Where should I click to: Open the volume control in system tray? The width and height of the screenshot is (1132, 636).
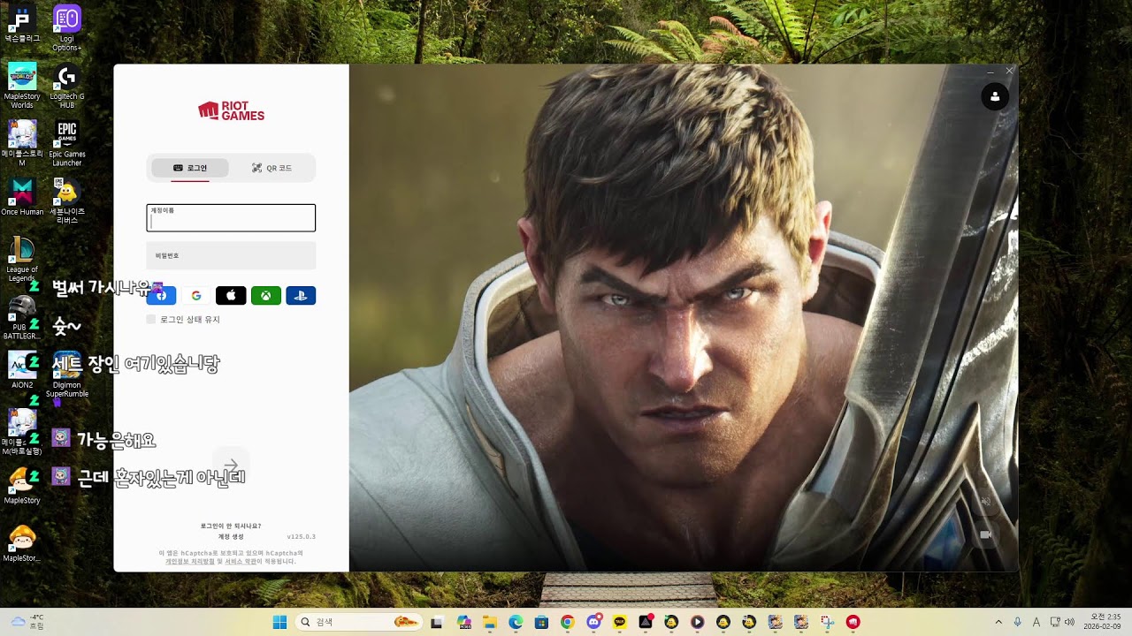coord(1070,622)
